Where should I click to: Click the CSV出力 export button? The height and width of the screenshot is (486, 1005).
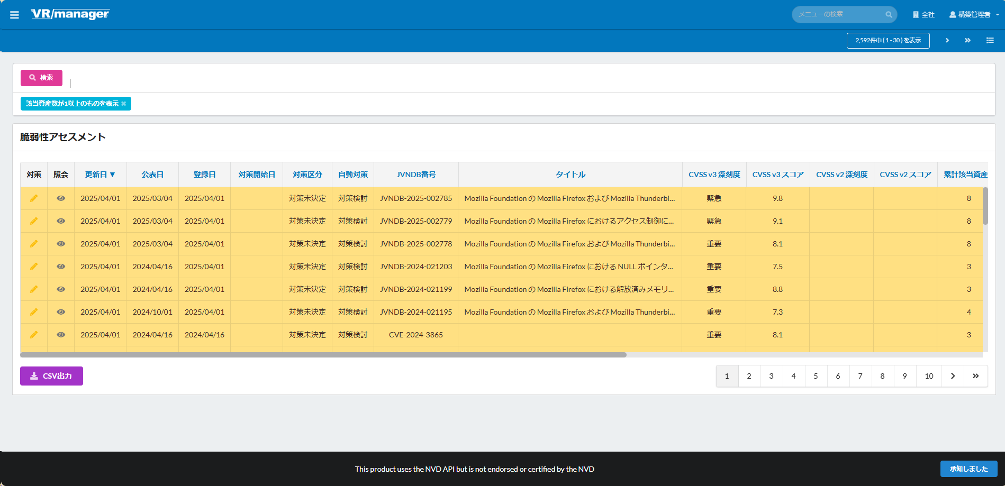pyautogui.click(x=51, y=376)
